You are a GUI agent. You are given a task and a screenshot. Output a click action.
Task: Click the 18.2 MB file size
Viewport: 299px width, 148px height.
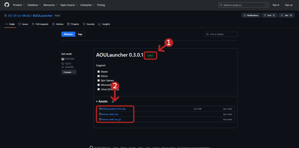coord(198,109)
